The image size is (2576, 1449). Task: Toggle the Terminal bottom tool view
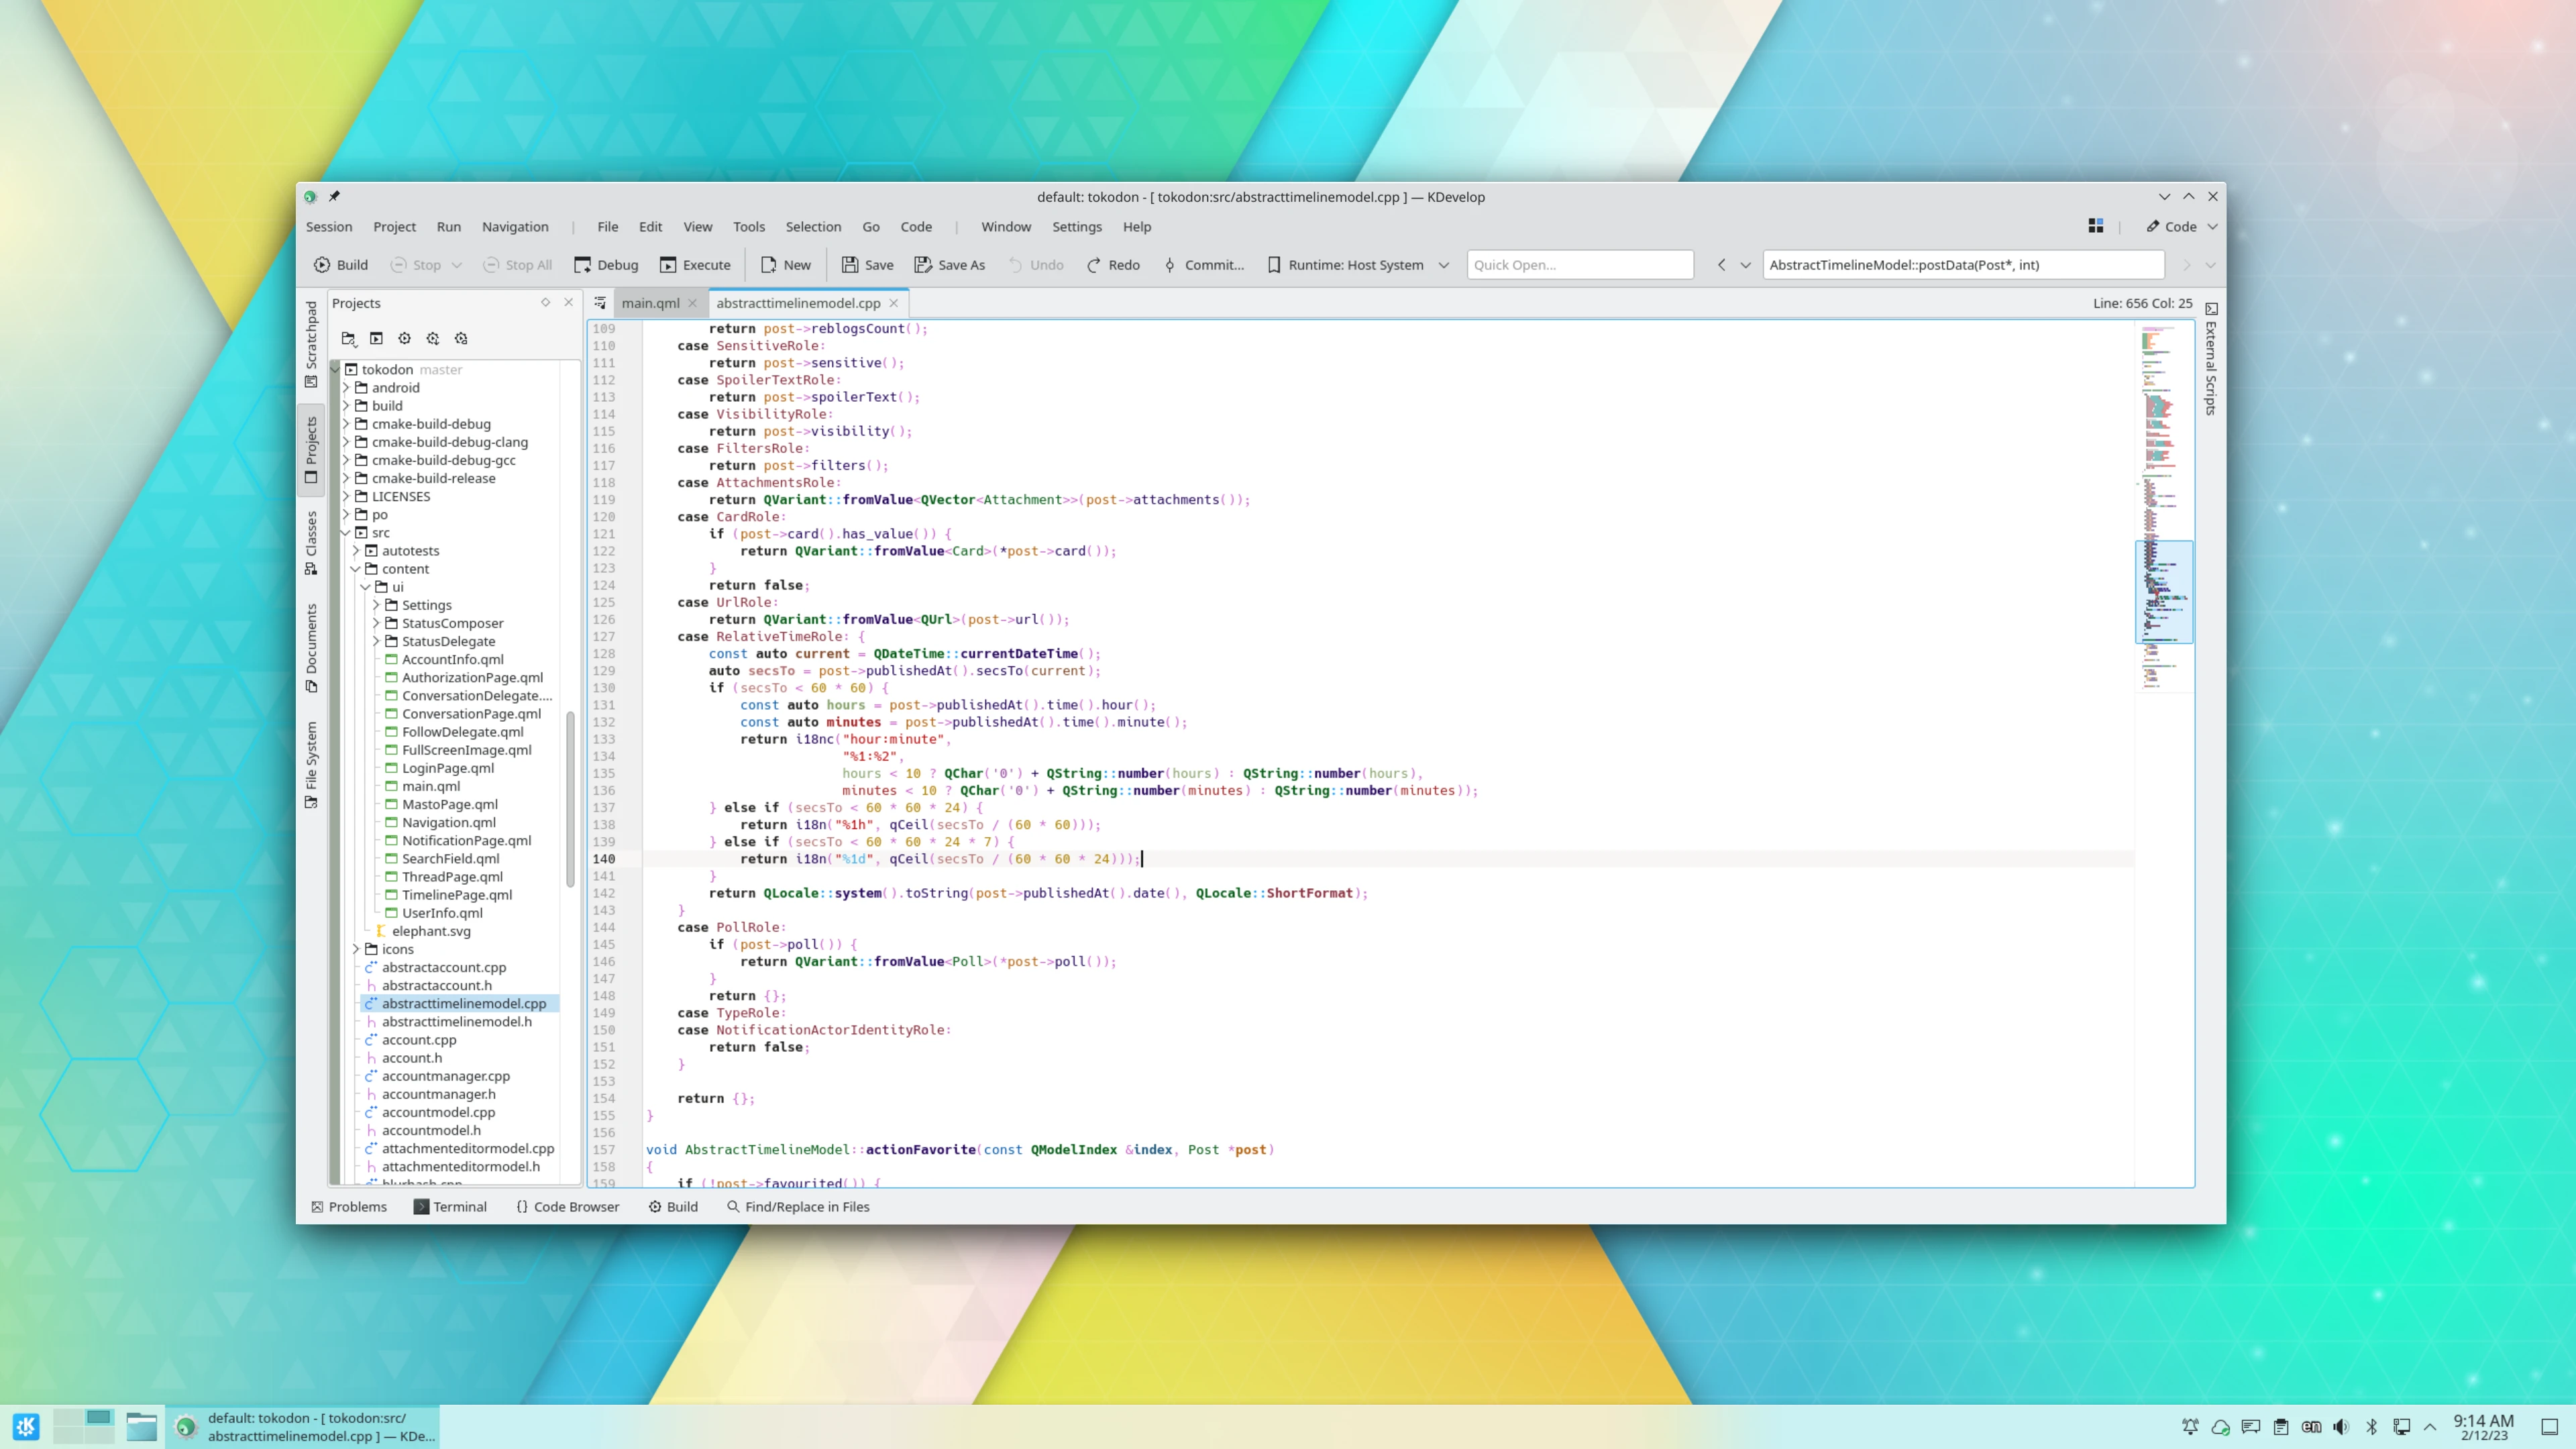point(450,1207)
